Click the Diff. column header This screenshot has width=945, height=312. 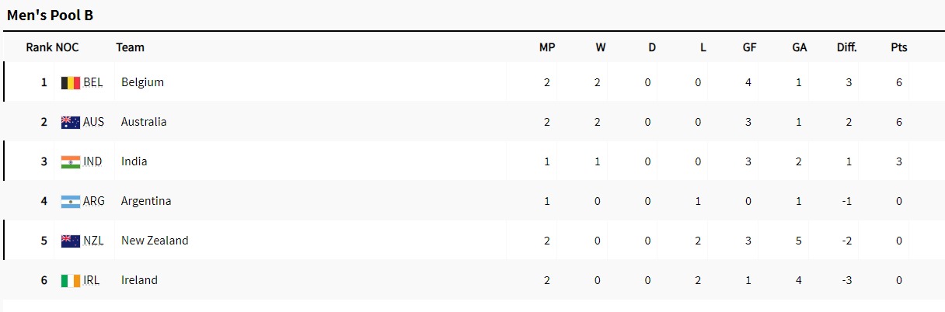[x=847, y=47]
